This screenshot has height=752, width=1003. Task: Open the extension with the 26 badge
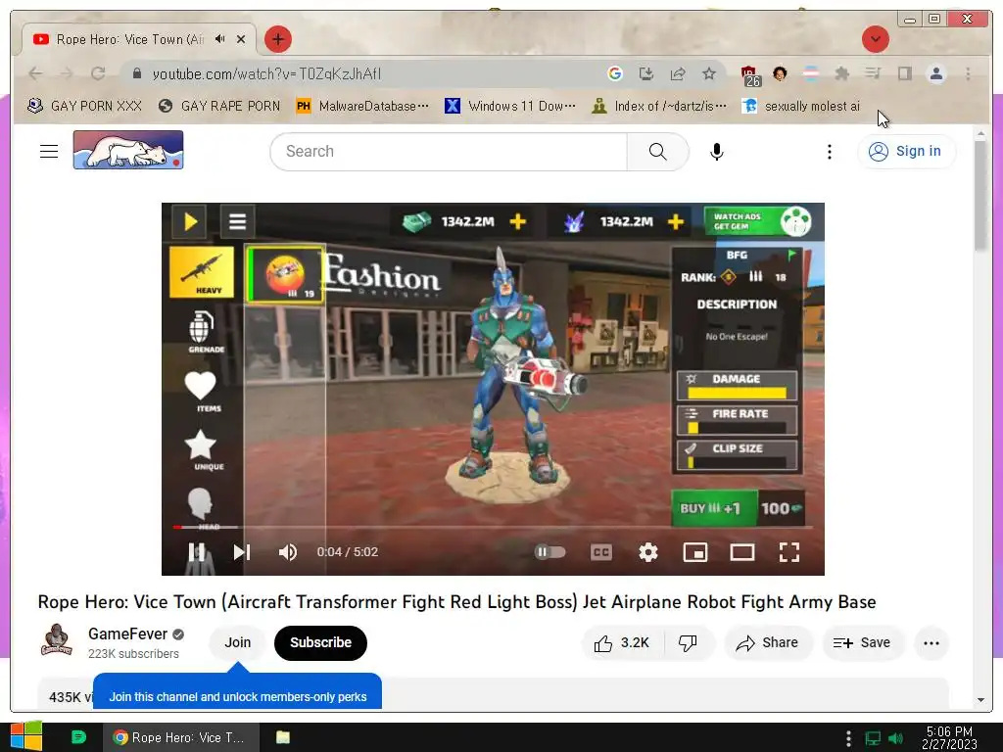pos(749,75)
